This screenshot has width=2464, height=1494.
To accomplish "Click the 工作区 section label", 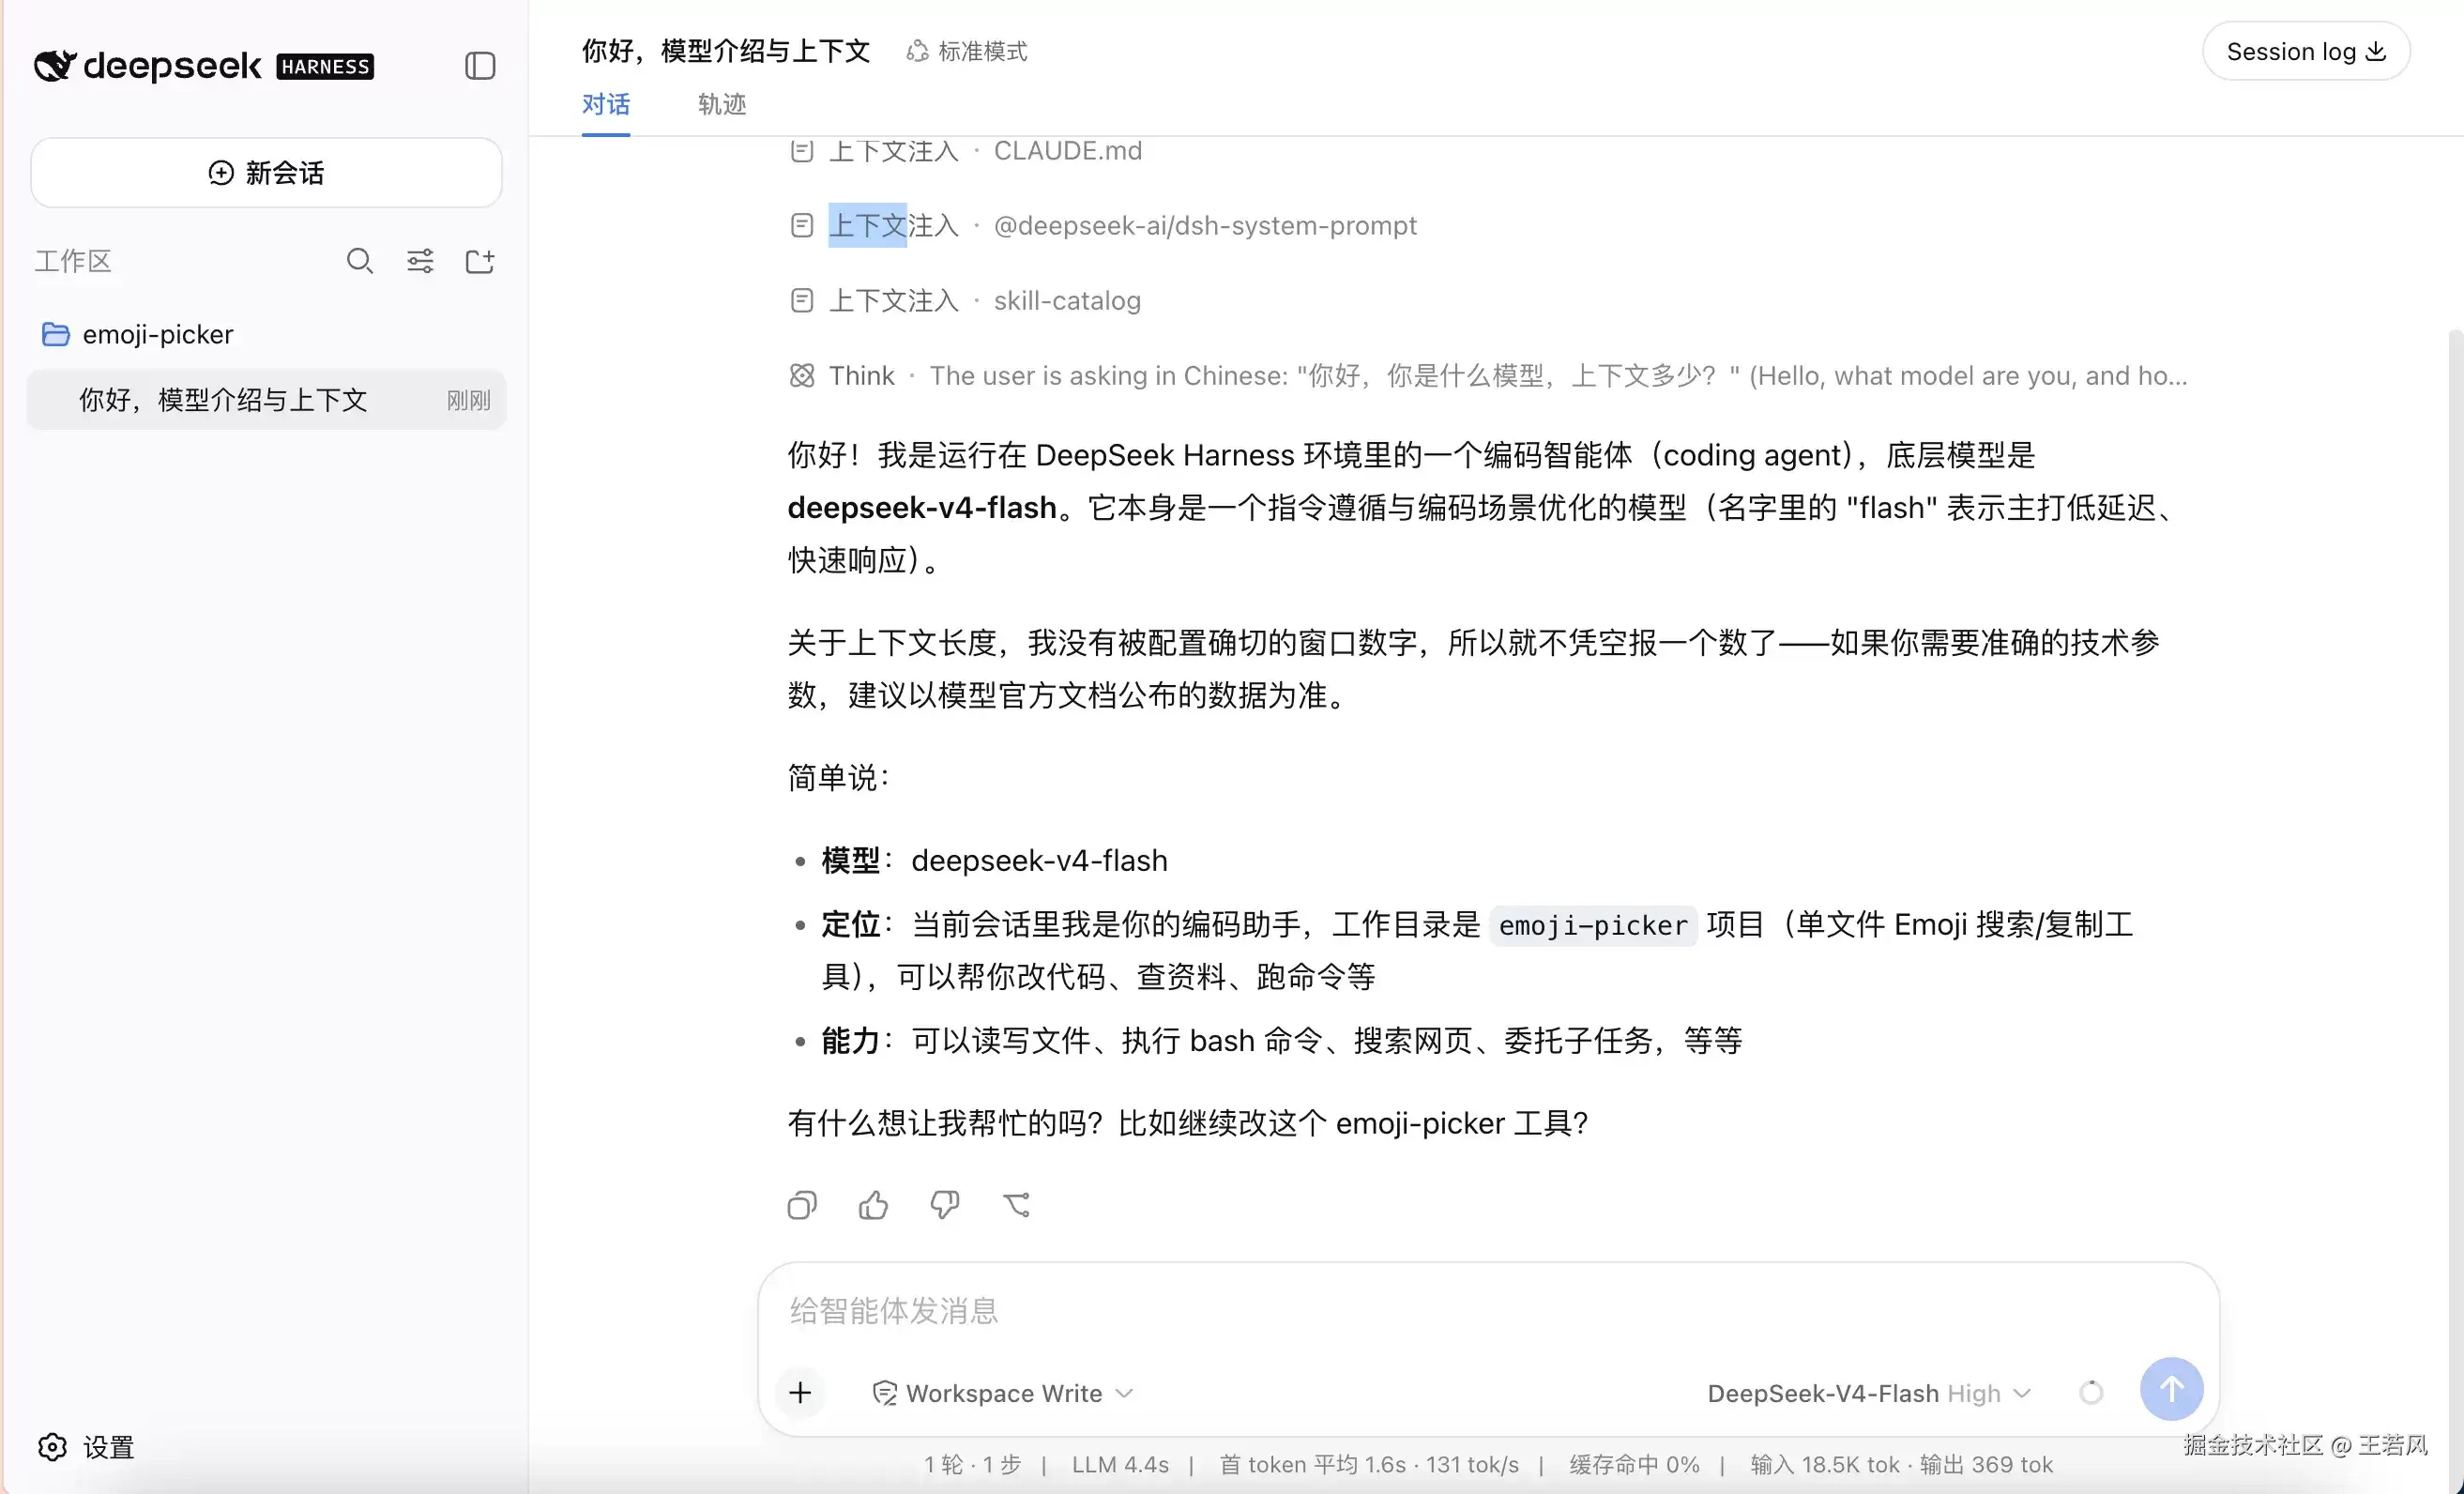I will point(73,262).
